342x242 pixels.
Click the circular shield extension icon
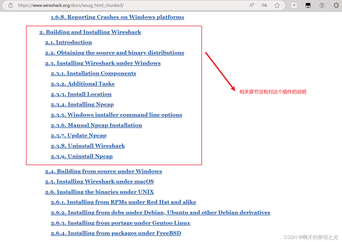[x=322, y=5]
